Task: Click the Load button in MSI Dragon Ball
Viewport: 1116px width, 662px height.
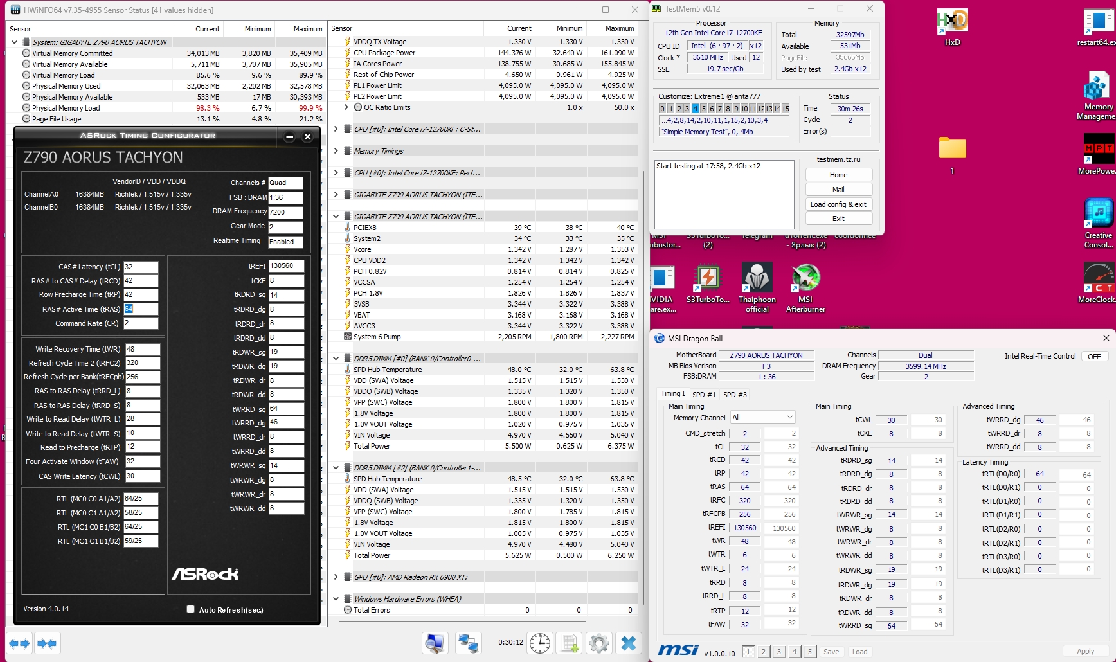Action: 860,652
